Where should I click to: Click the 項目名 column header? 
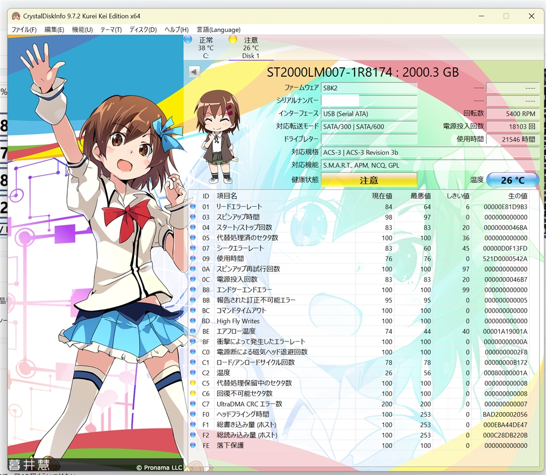(x=227, y=196)
